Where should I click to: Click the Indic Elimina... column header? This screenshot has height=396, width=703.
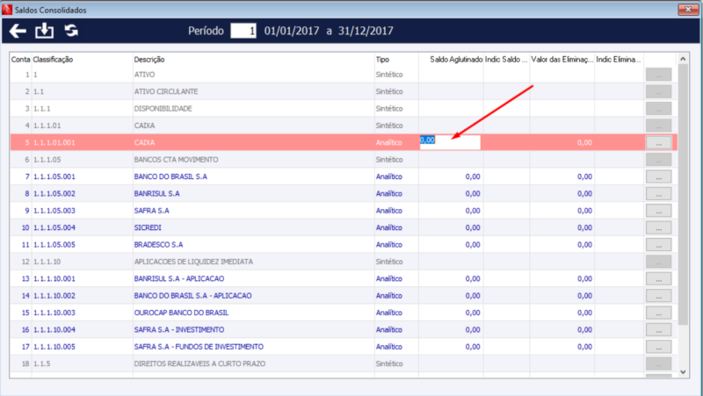[x=619, y=60]
